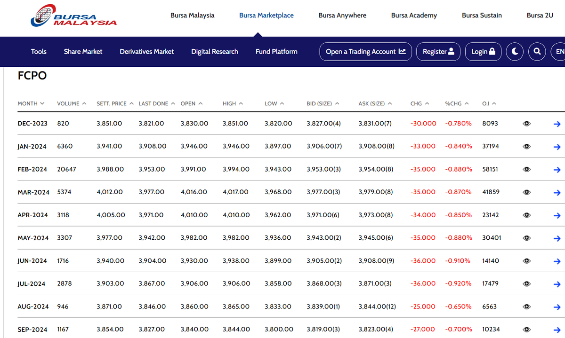565x338 pixels.
Task: Click the 4,017.00 high value
Action: 236,192
